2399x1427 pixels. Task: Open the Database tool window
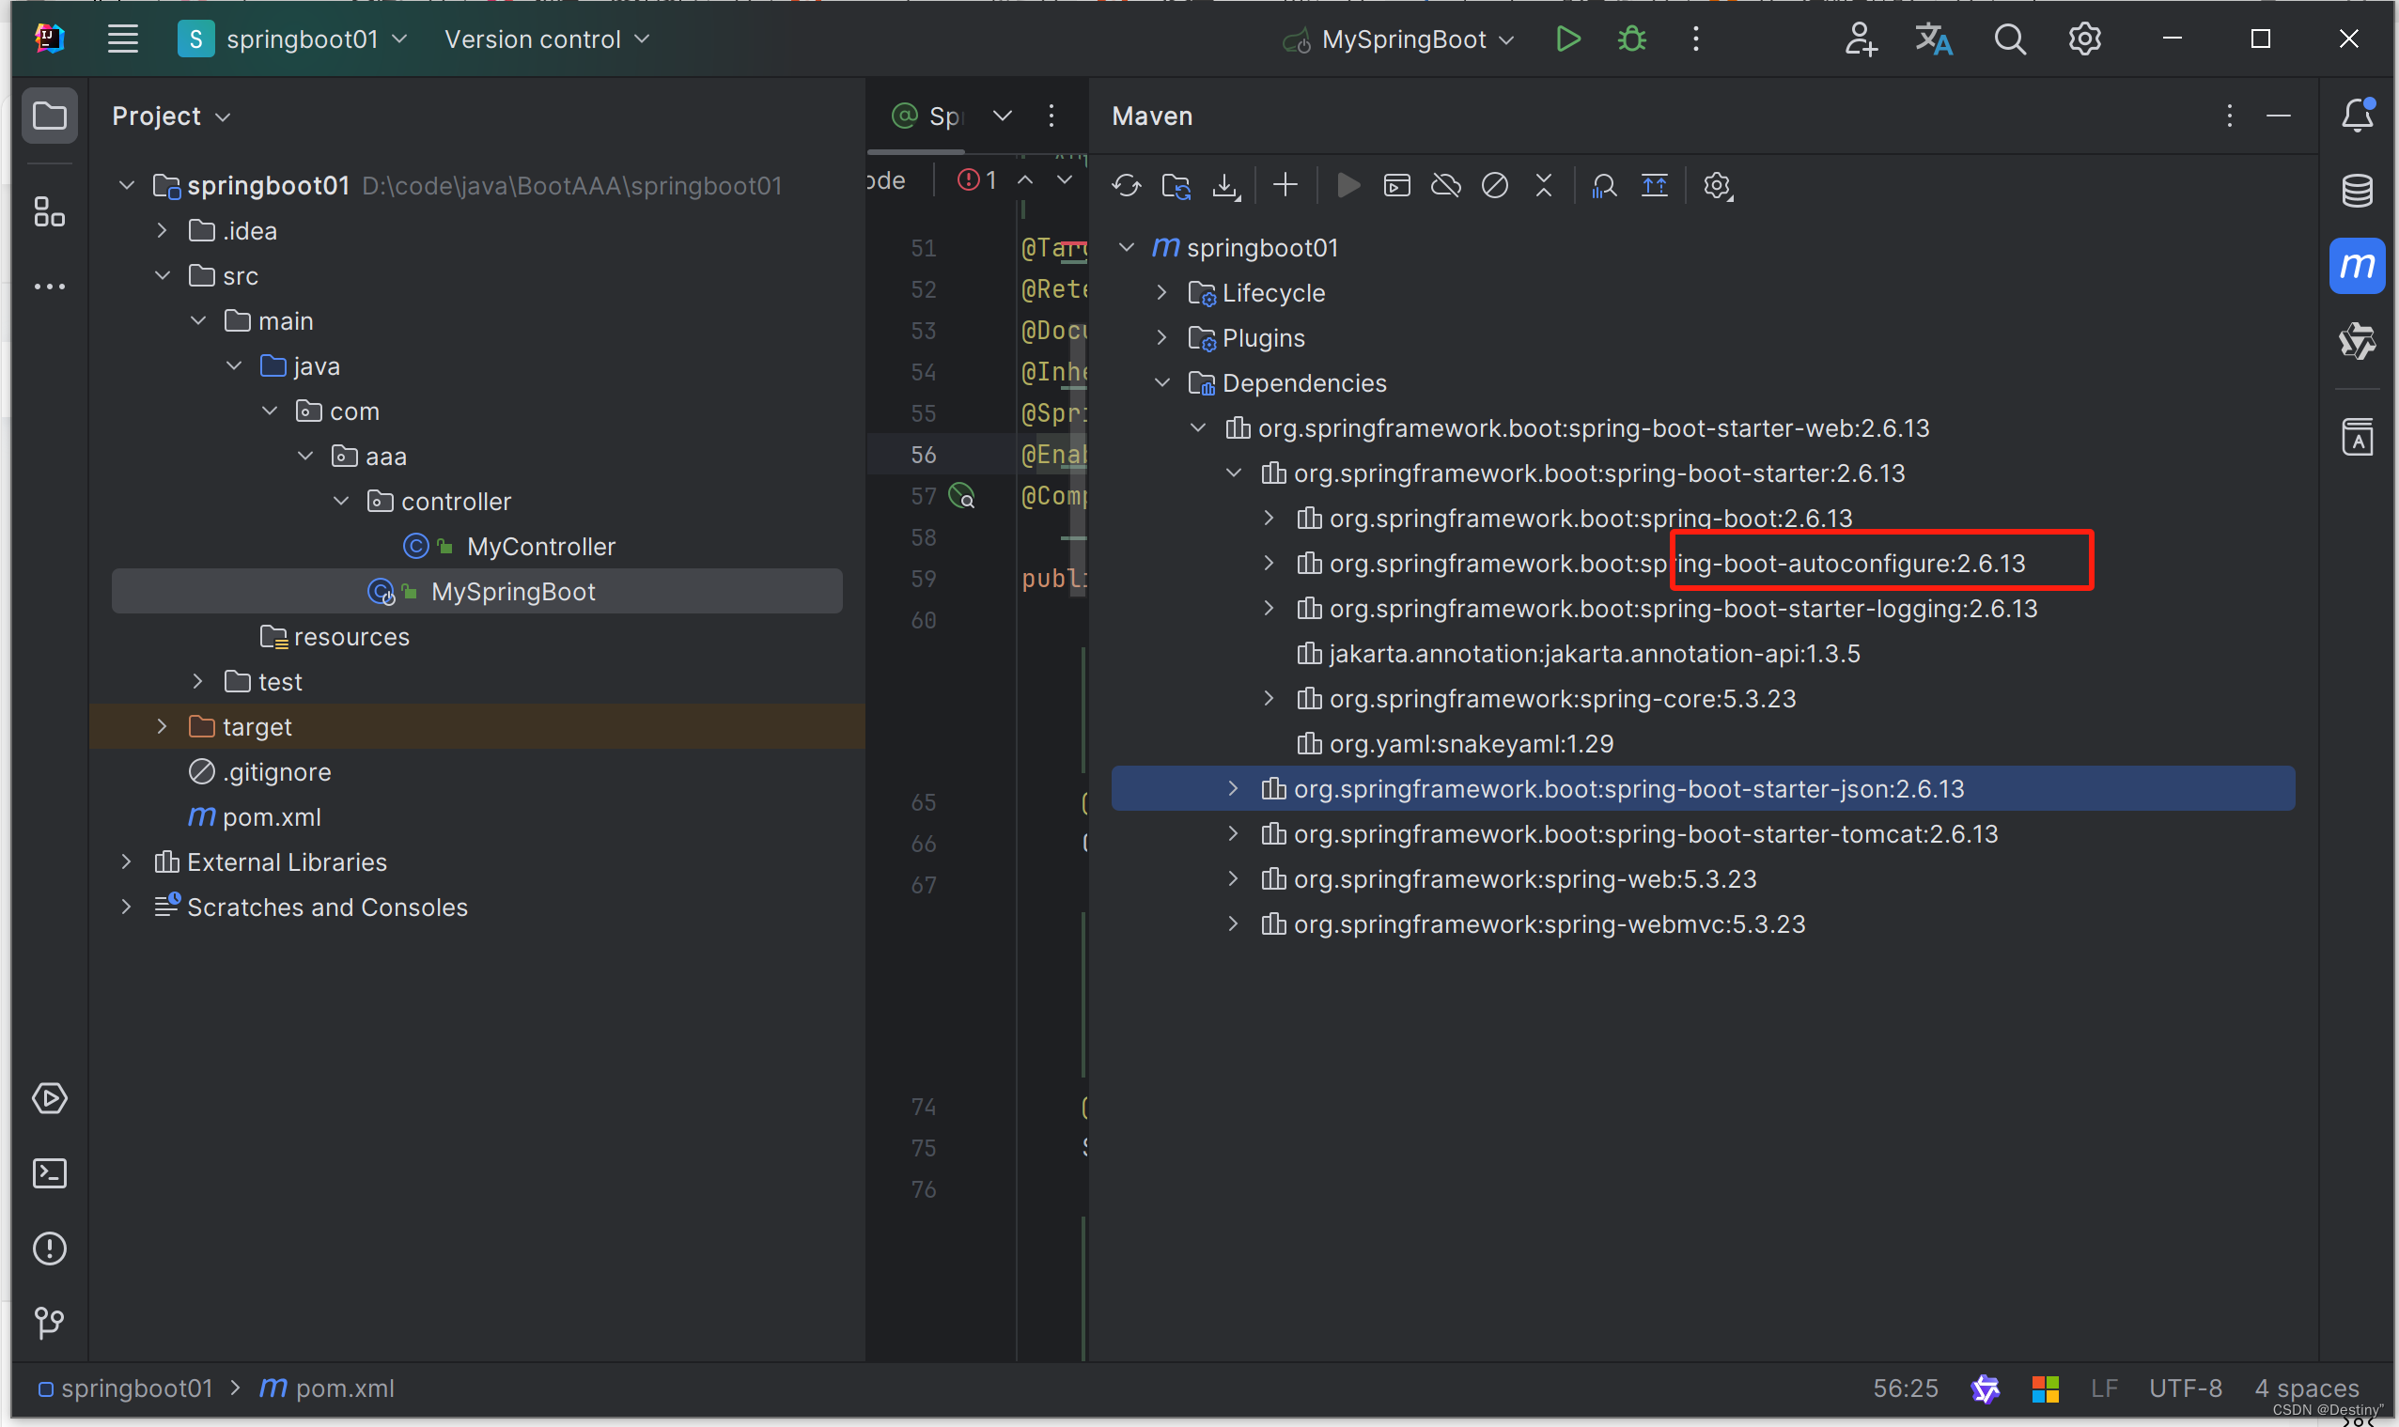(x=2357, y=191)
